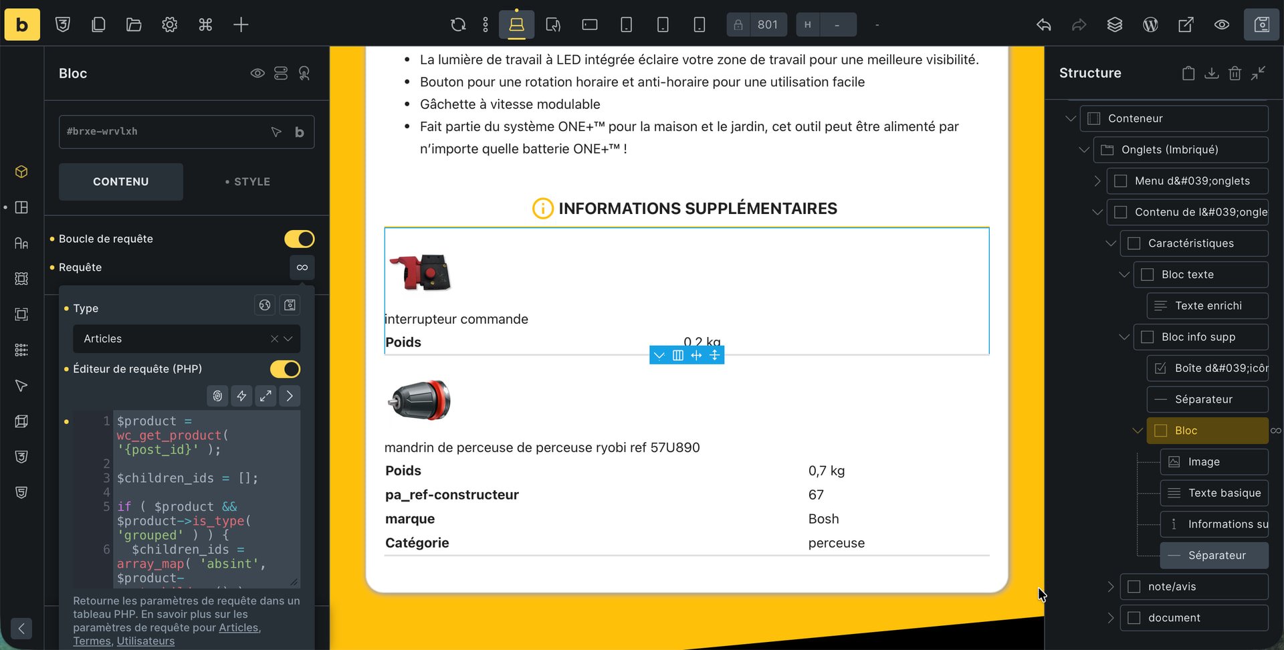
Task: Select the CONTENU tab
Action: (x=121, y=182)
